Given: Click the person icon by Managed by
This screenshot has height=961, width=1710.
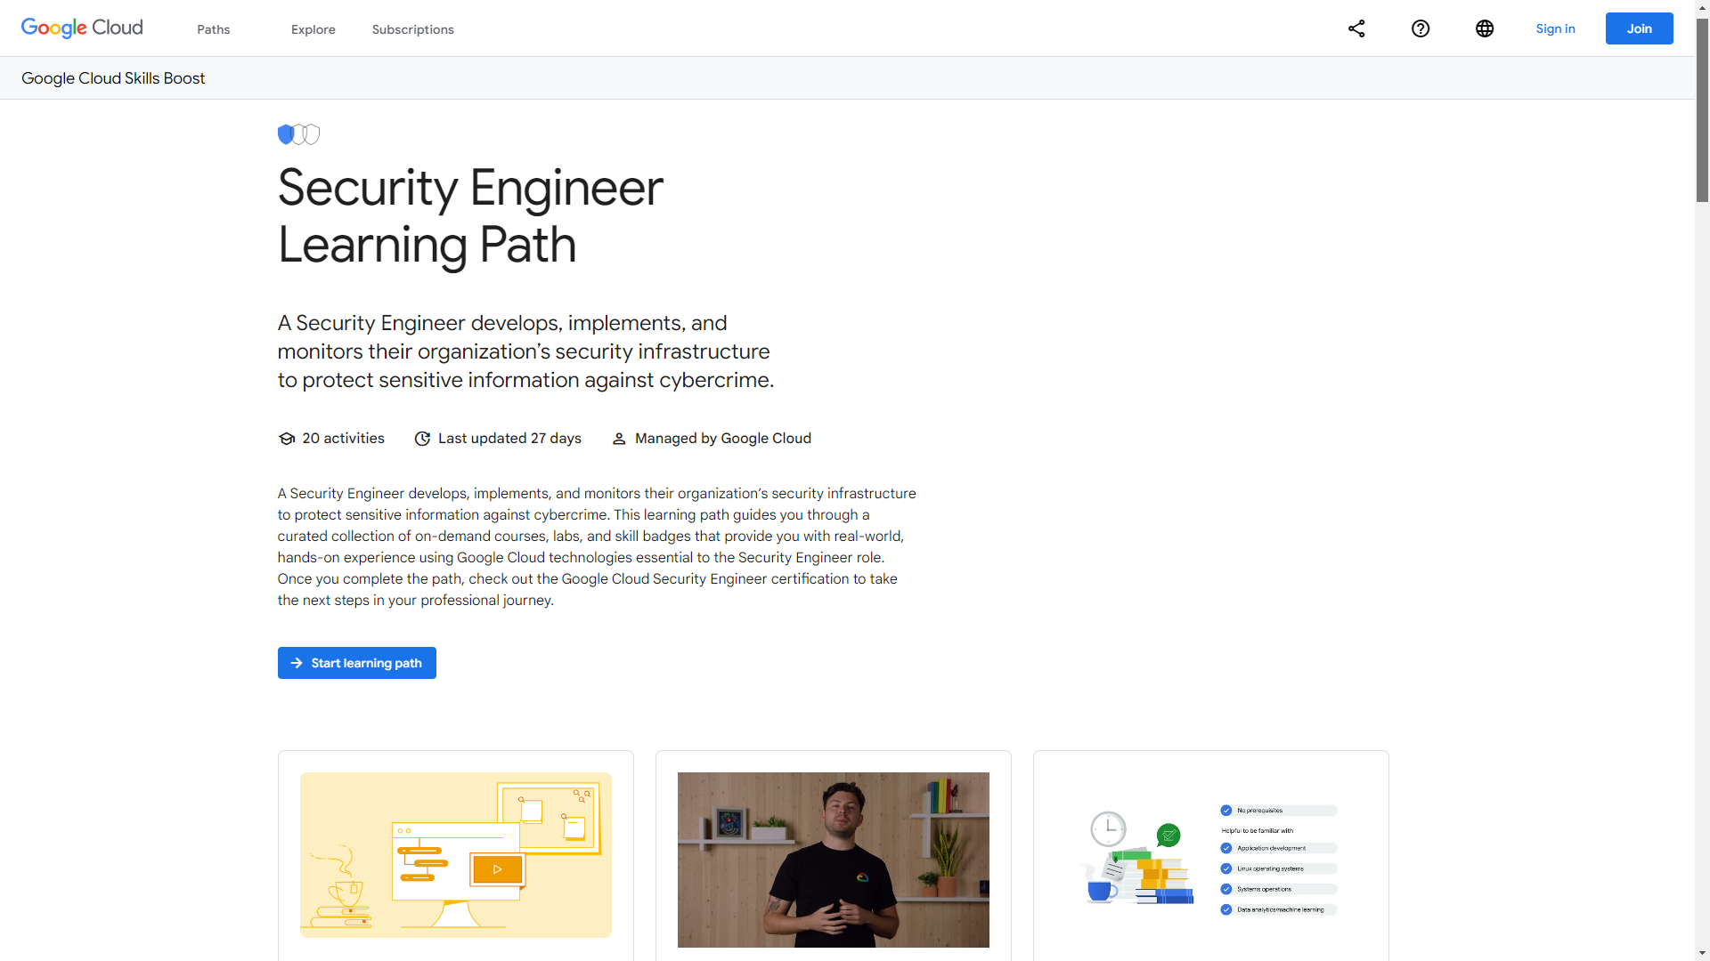Looking at the screenshot, I should [x=619, y=439].
